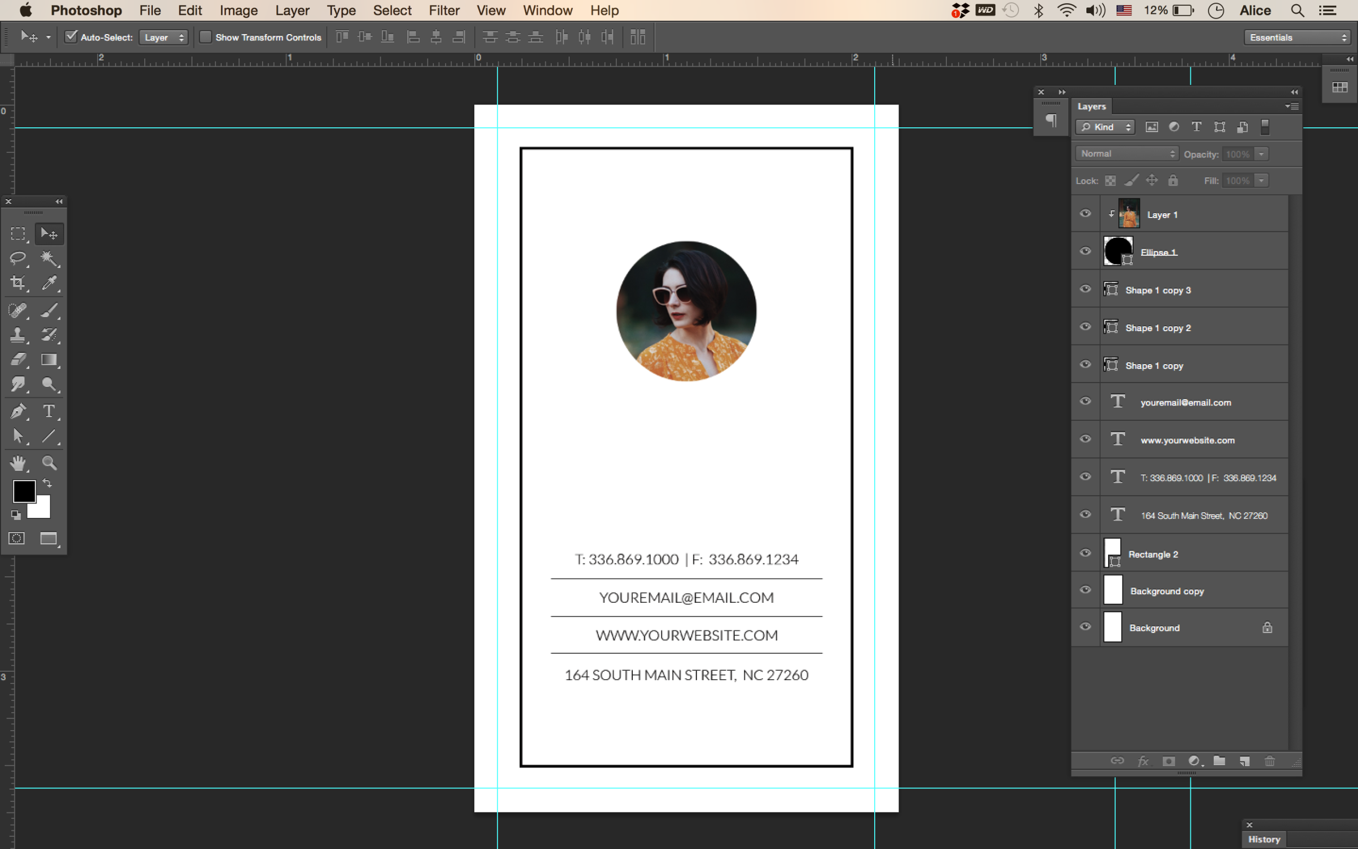The image size is (1358, 849).
Task: Uncheck the Auto-Select checkbox
Action: 71,37
